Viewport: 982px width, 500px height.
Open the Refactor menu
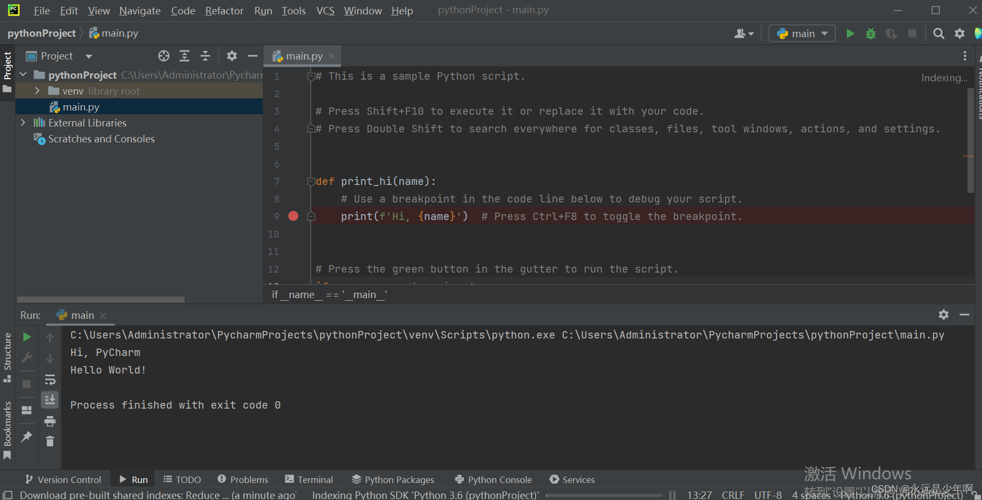224,11
